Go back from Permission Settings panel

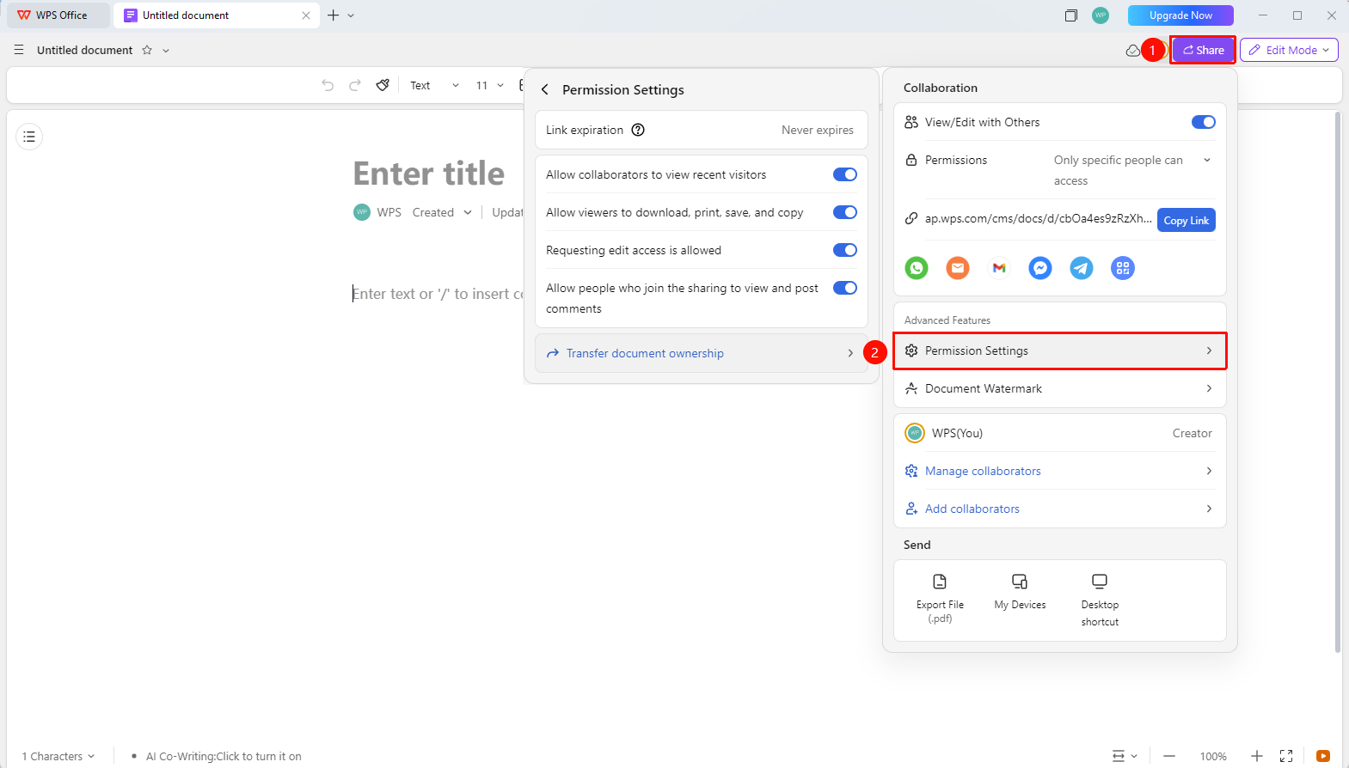(544, 89)
